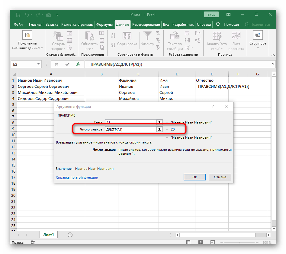Viewport: 286px width, 254px height.
Task: Switch to the Рецензирование tab
Action: [146, 25]
